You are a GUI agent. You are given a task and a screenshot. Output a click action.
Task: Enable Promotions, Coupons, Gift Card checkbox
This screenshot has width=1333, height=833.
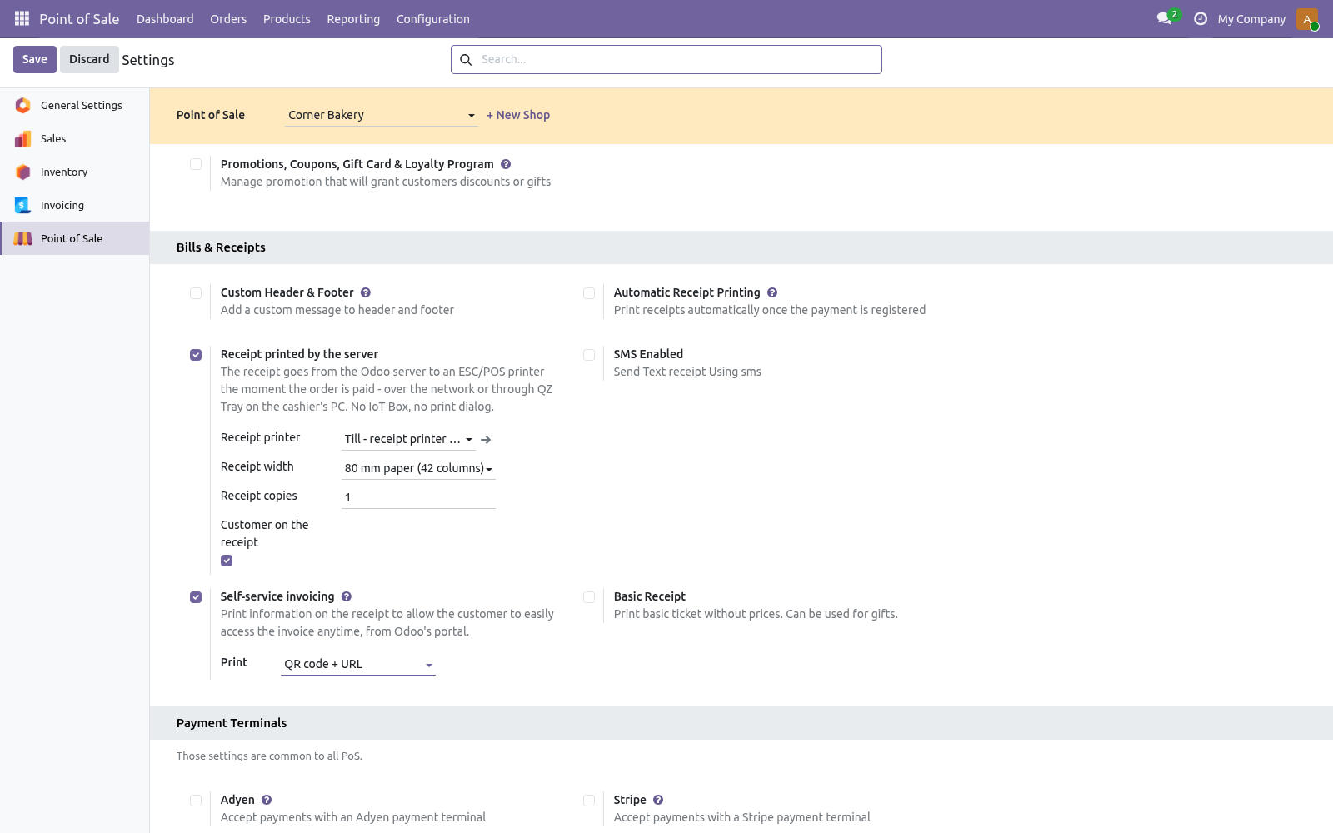(196, 164)
